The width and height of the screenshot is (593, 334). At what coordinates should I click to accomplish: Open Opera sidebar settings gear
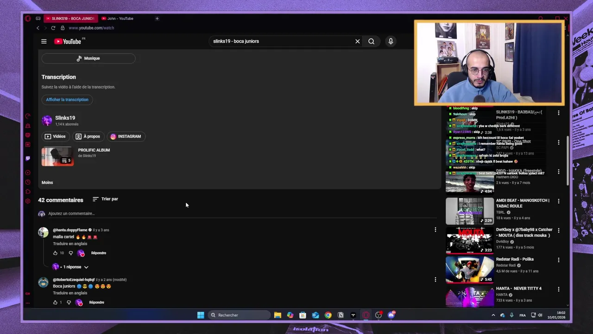pos(28,201)
